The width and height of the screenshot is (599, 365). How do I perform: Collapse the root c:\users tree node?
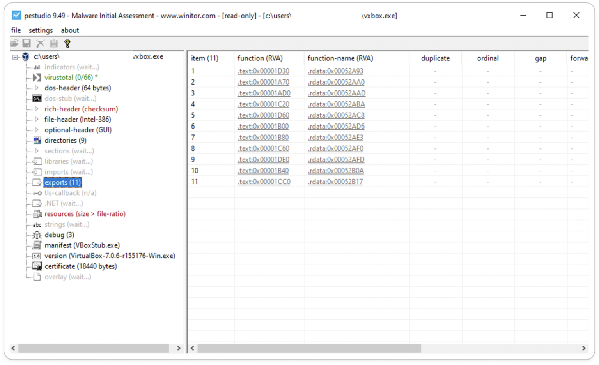14,56
